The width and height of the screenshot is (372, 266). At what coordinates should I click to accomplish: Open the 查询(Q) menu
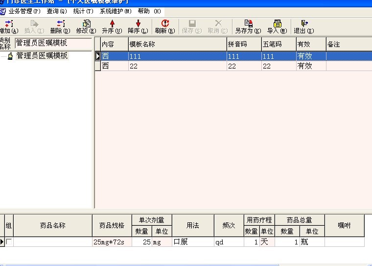[57, 11]
